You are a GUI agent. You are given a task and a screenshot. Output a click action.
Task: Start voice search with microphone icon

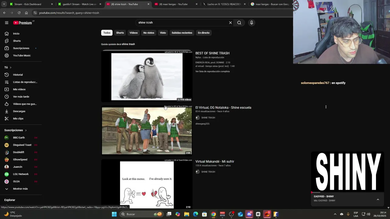[251, 23]
